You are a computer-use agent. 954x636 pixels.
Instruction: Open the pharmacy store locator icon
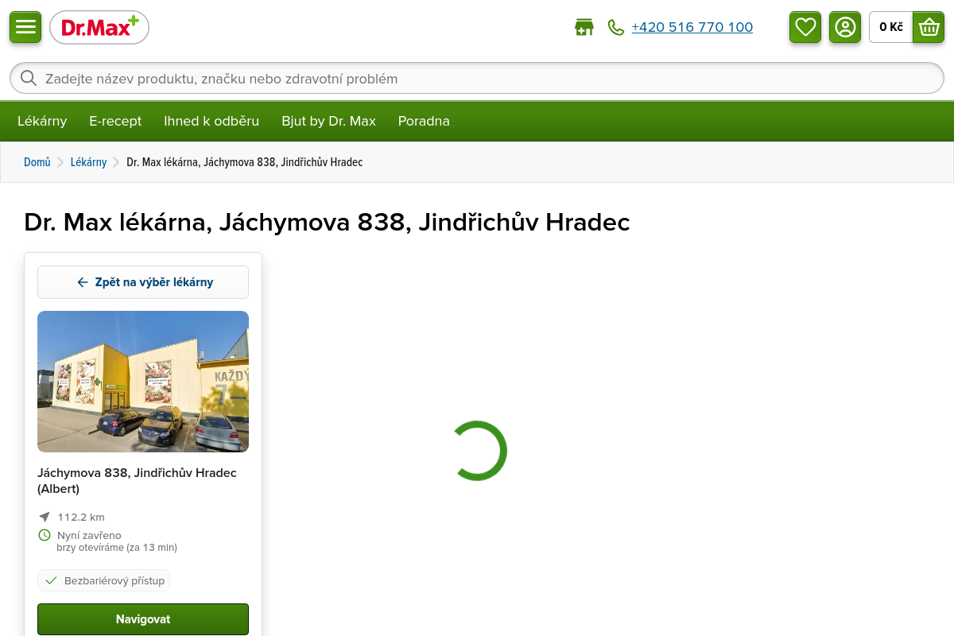tap(584, 27)
